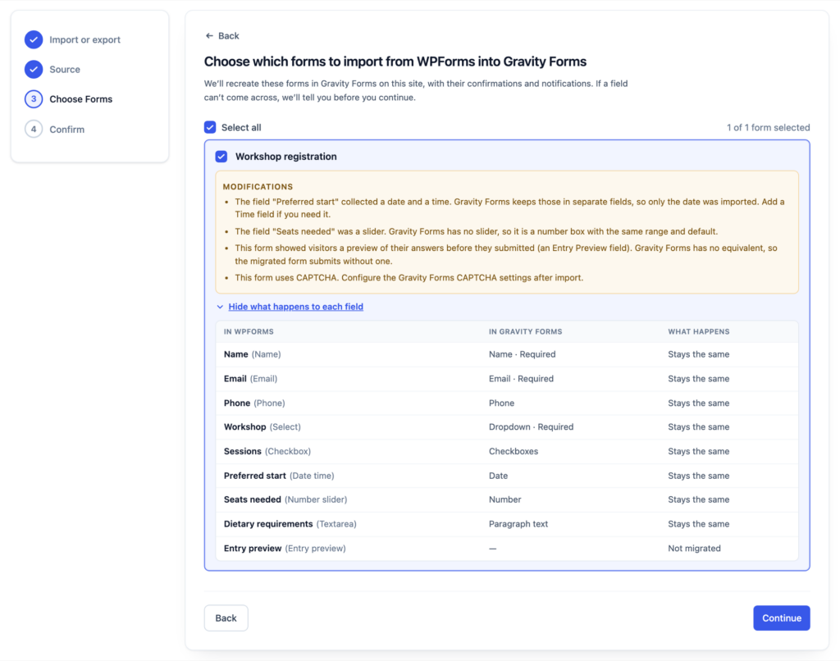
Task: Click the 'Name · Required' cell
Action: (522, 354)
